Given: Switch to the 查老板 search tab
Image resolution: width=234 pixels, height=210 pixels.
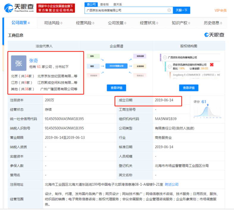Looking at the screenshot, I should [104, 4].
